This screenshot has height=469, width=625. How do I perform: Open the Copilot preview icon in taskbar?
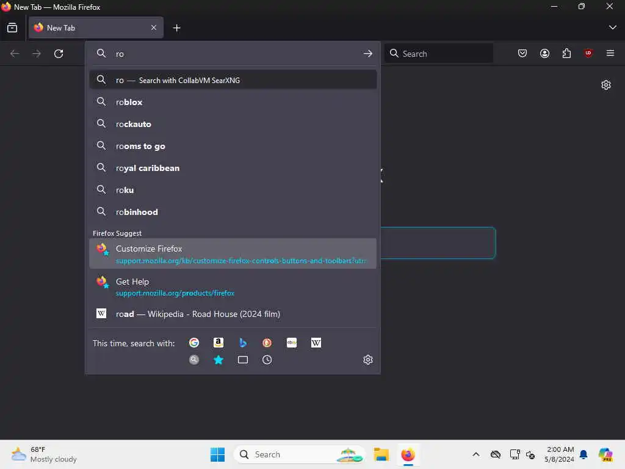pyautogui.click(x=606, y=454)
